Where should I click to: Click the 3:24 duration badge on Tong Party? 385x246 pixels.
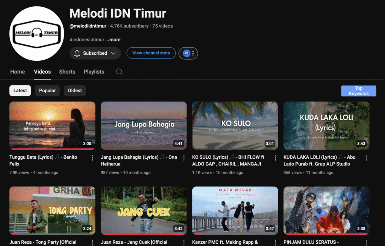[x=87, y=229]
